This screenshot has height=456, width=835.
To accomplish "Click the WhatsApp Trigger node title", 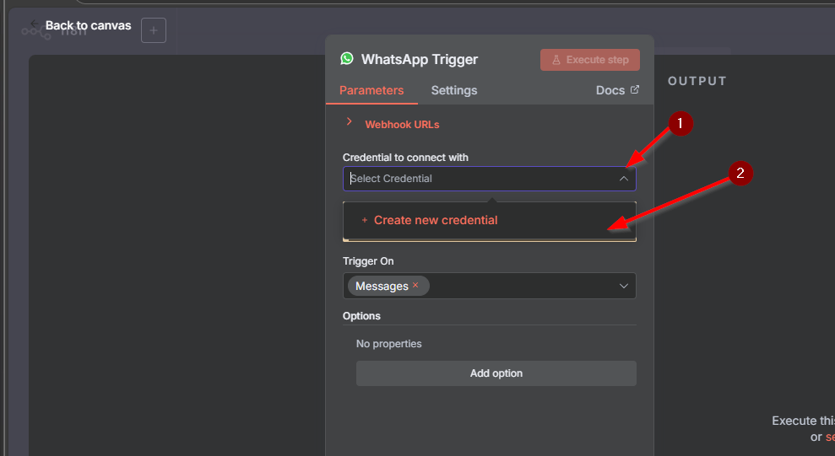I will [x=420, y=59].
